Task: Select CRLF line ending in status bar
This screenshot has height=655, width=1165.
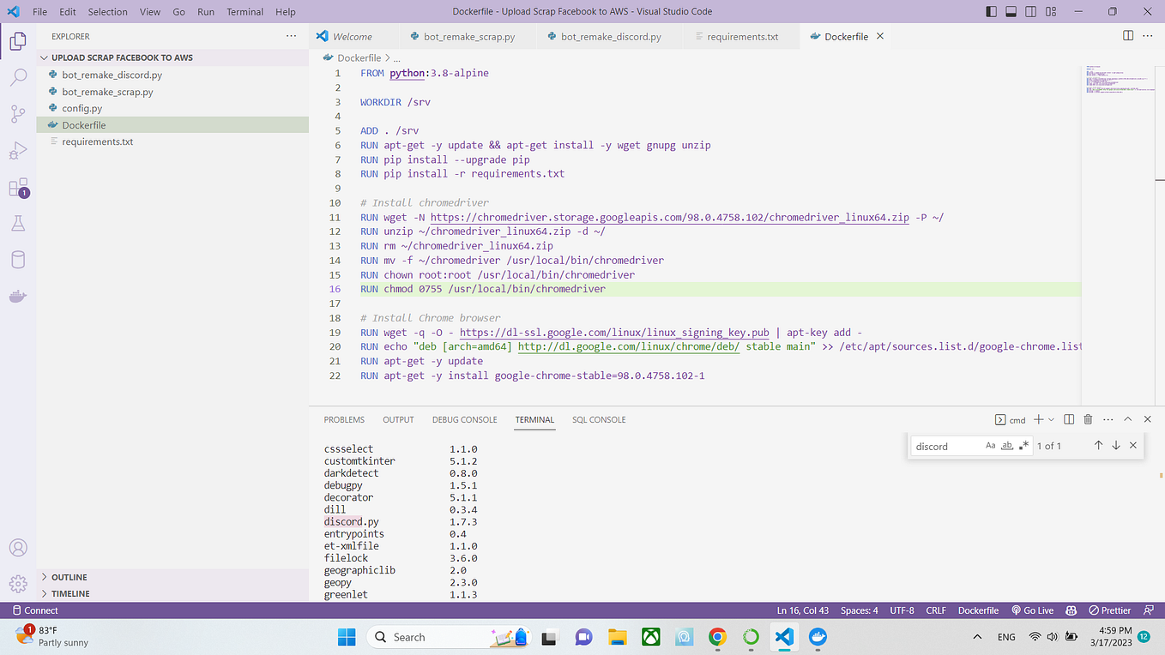Action: point(935,610)
